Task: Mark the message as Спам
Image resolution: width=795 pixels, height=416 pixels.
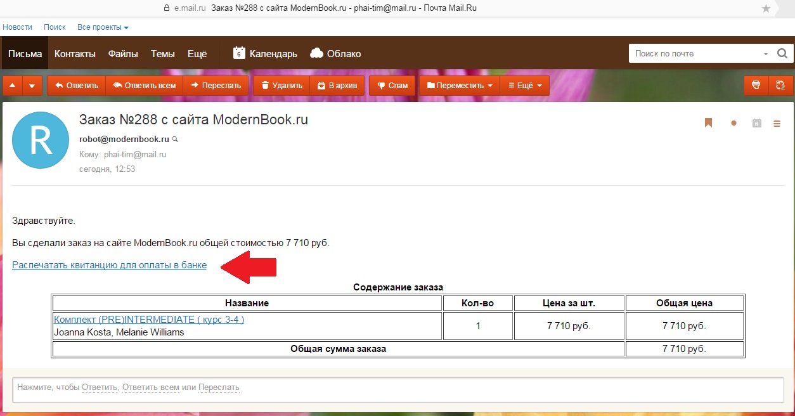Action: 392,85
